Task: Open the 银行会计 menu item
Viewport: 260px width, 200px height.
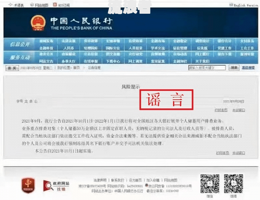Action: pos(224,41)
